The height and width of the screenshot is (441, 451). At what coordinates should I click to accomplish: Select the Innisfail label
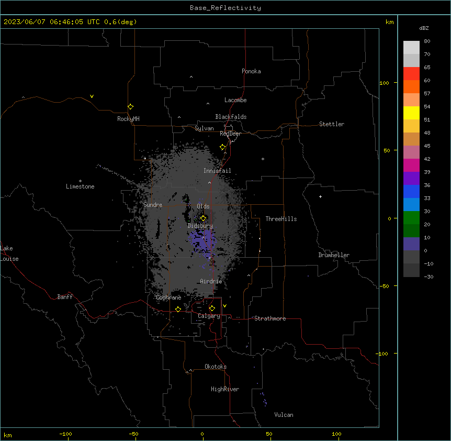click(x=217, y=171)
